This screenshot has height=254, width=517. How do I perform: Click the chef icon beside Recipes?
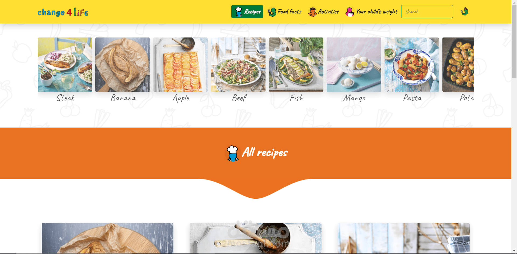click(239, 12)
